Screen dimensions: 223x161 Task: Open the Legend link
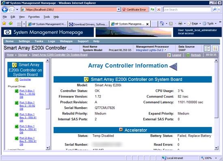click(176, 55)
